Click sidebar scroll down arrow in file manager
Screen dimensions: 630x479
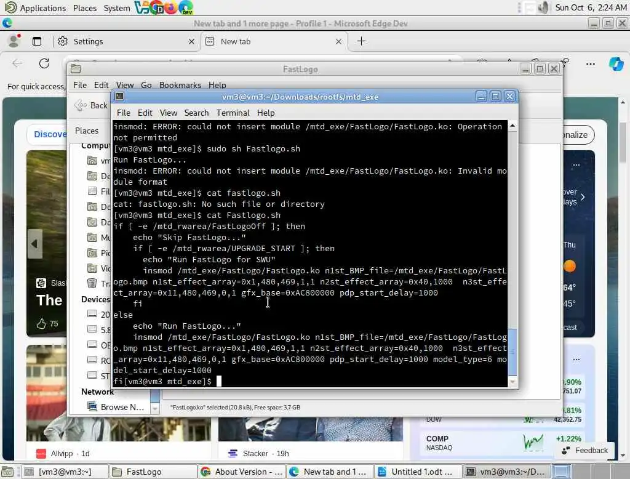(x=154, y=408)
